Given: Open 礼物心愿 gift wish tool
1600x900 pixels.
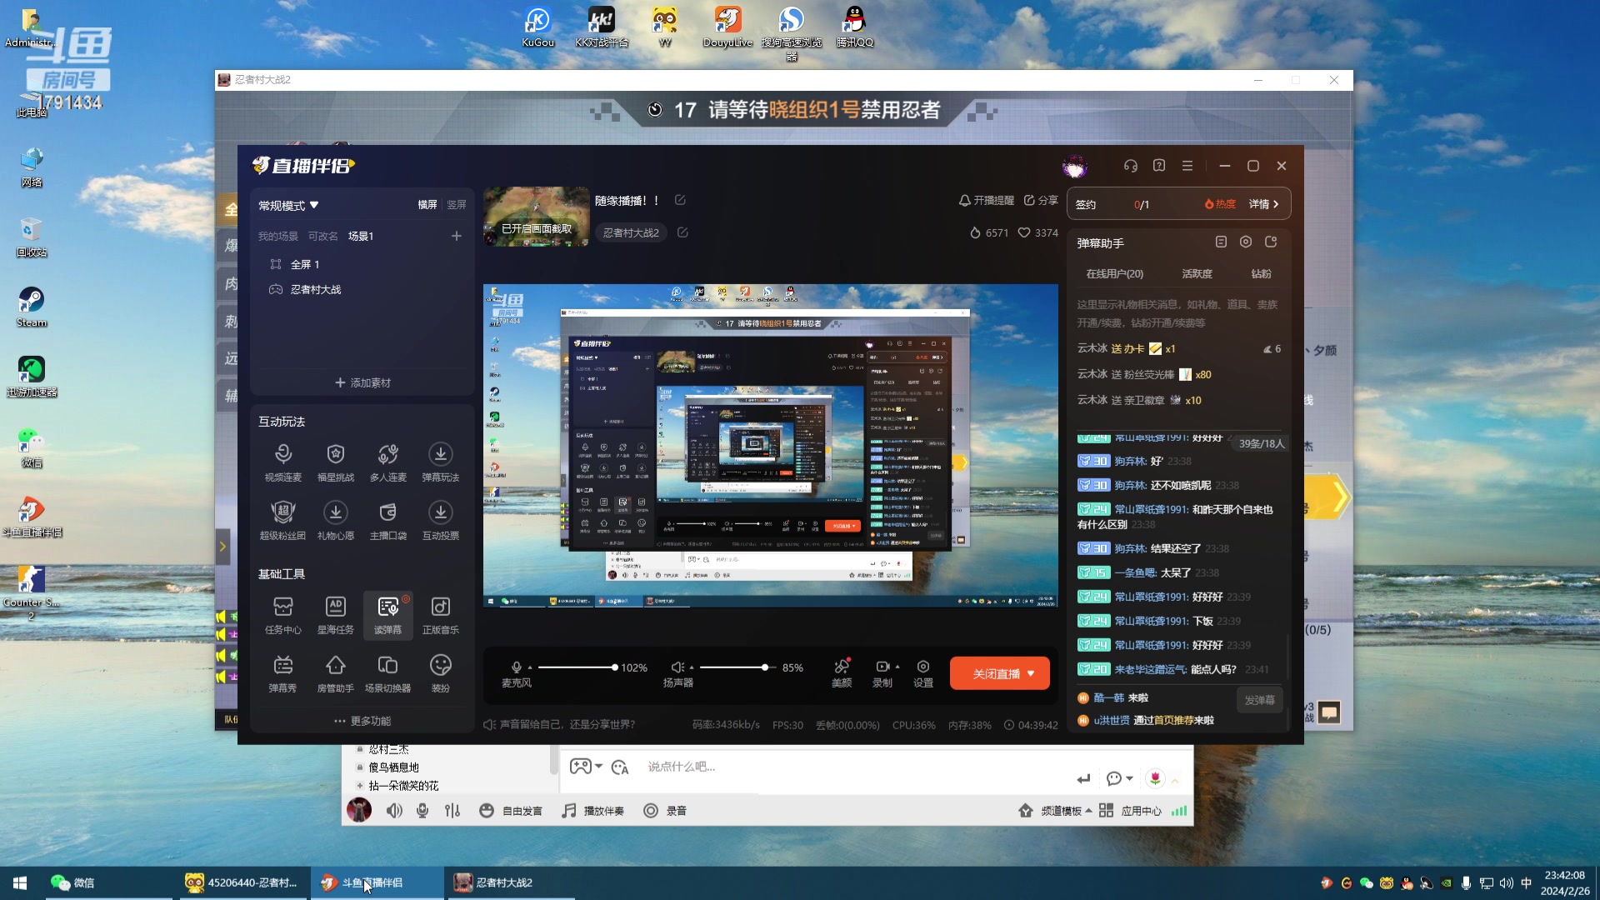Looking at the screenshot, I should point(336,521).
